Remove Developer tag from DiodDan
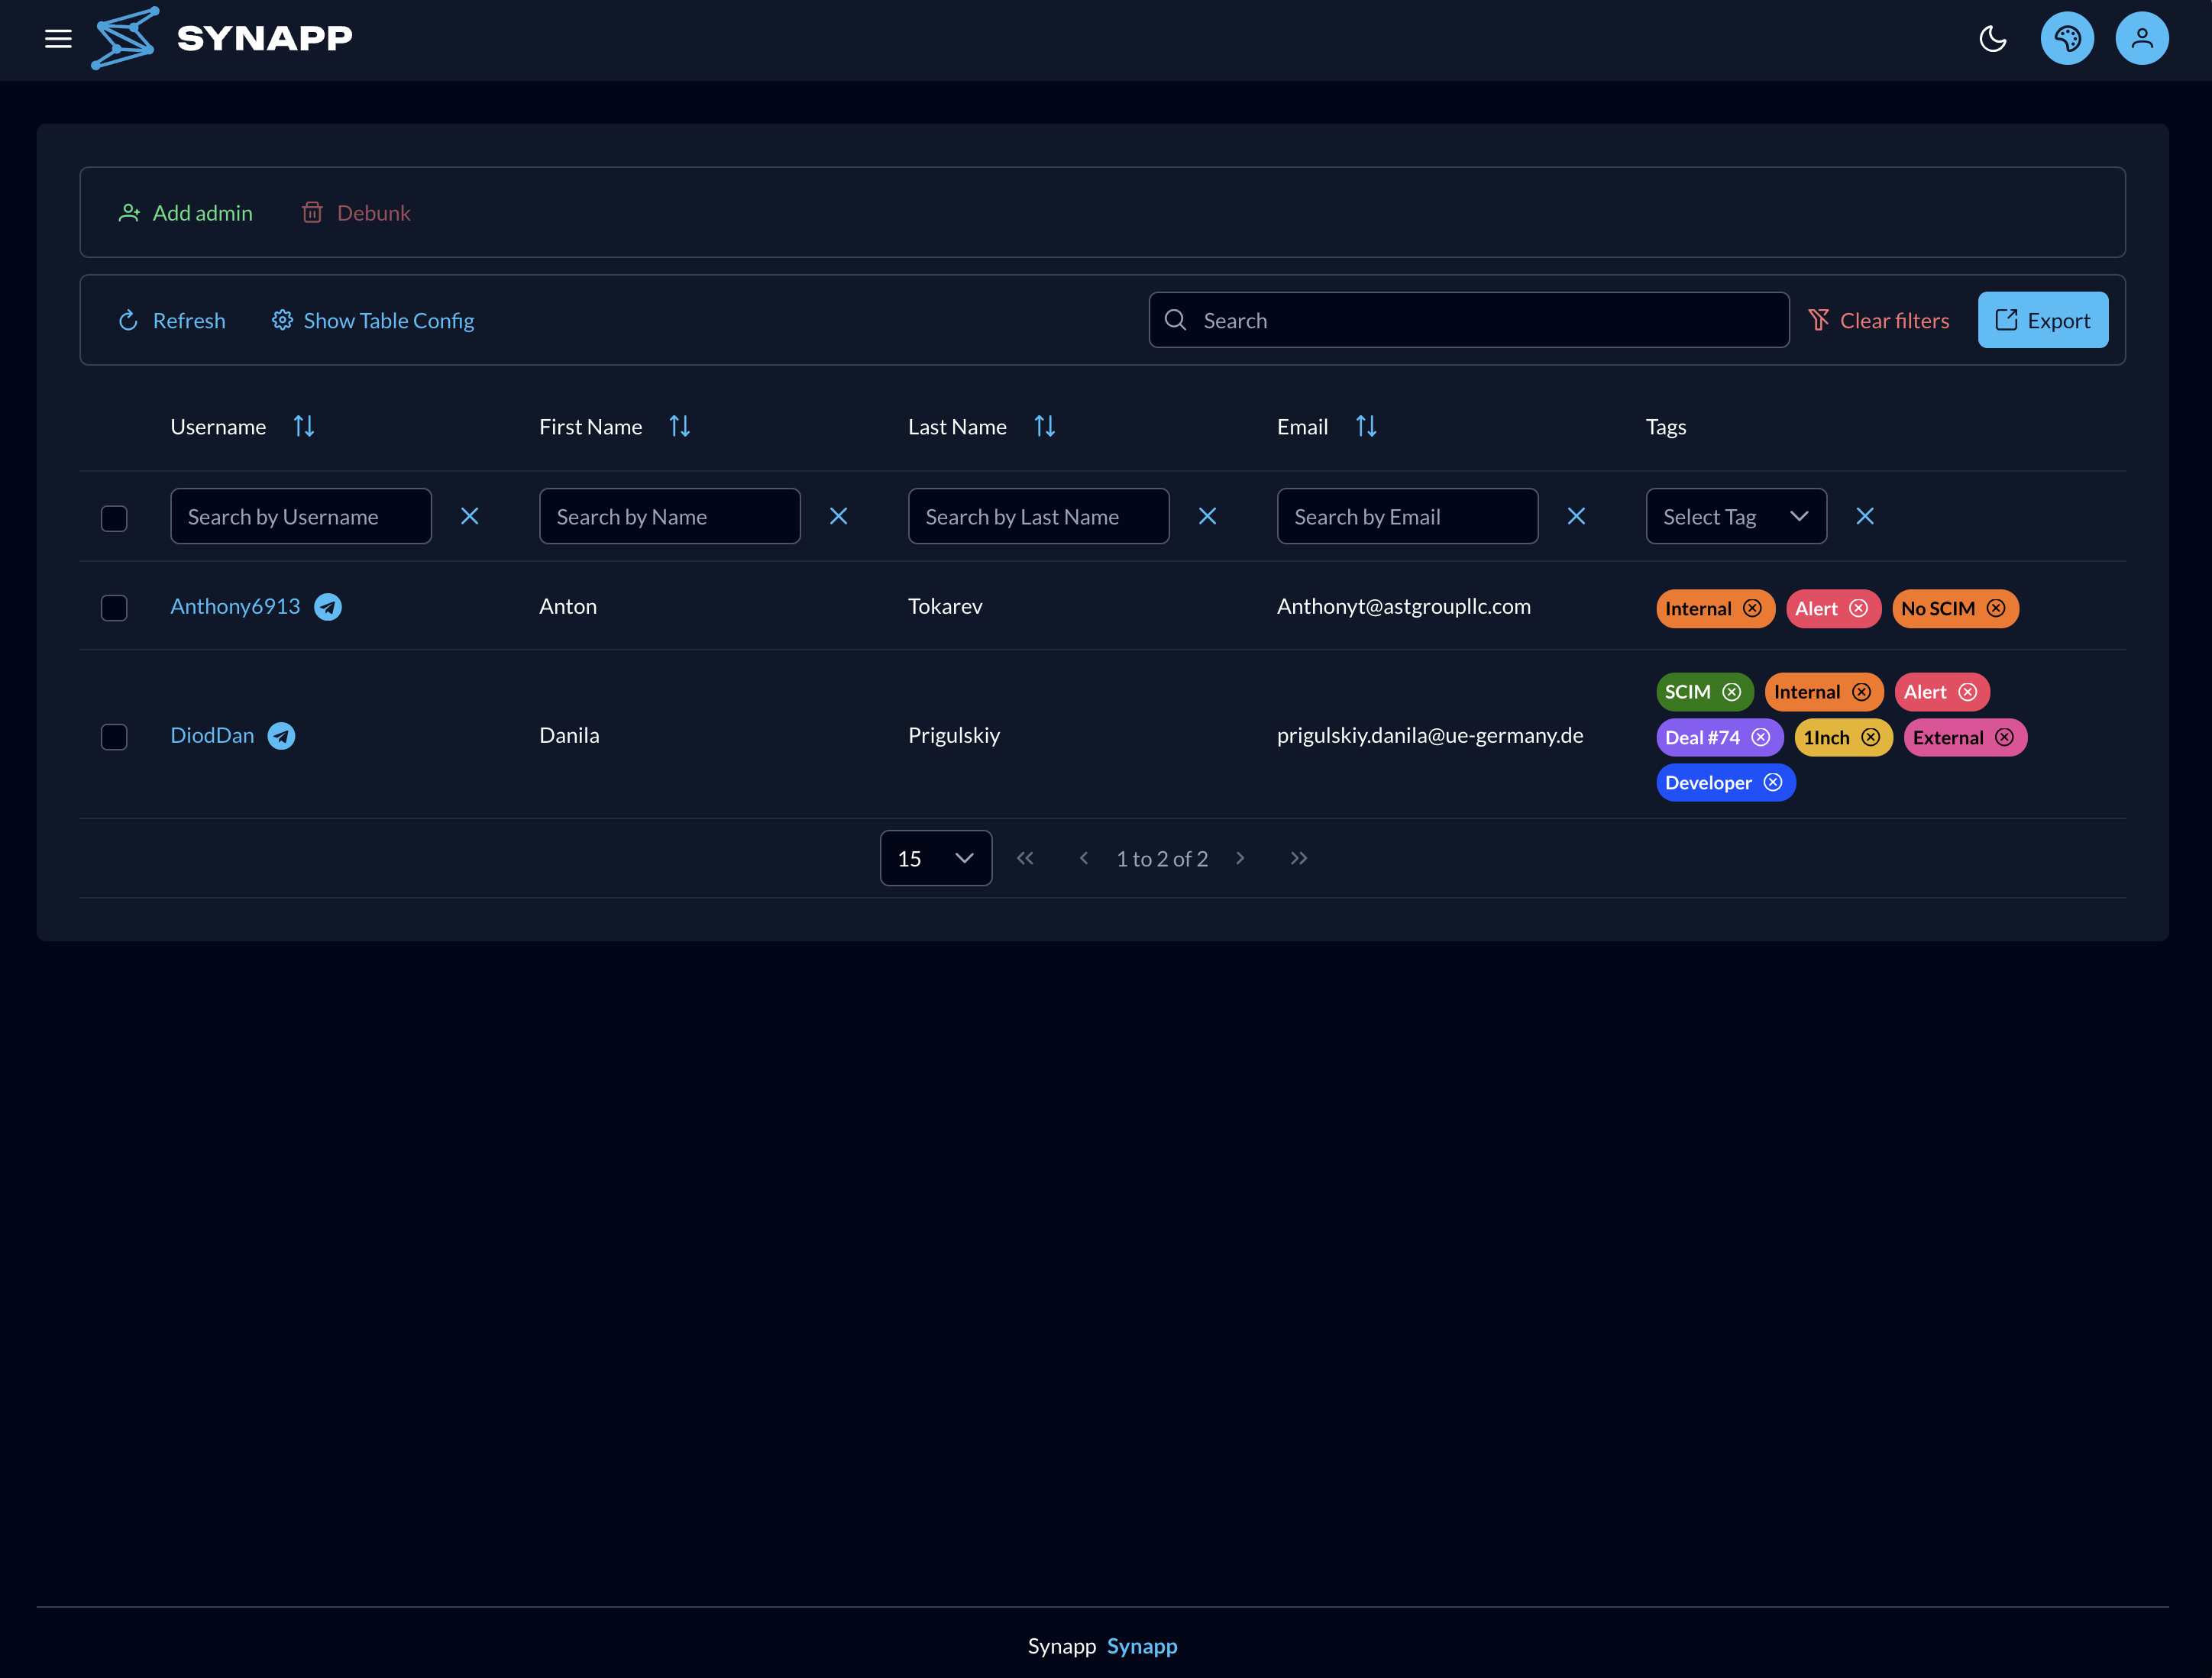2212x1678 pixels. 1773,782
